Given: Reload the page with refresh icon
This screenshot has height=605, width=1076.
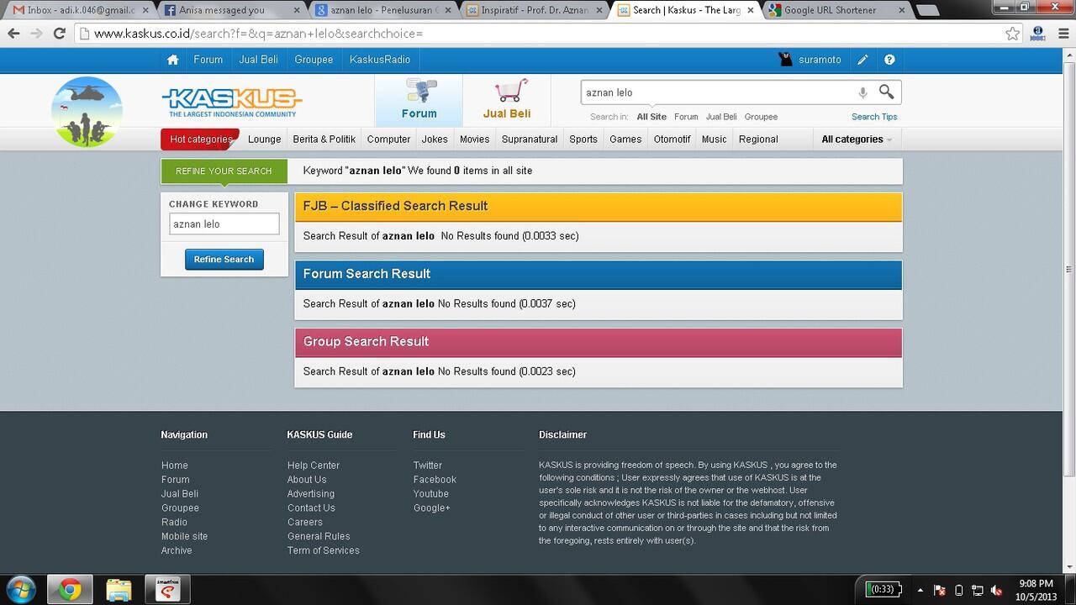Looking at the screenshot, I should [x=59, y=34].
